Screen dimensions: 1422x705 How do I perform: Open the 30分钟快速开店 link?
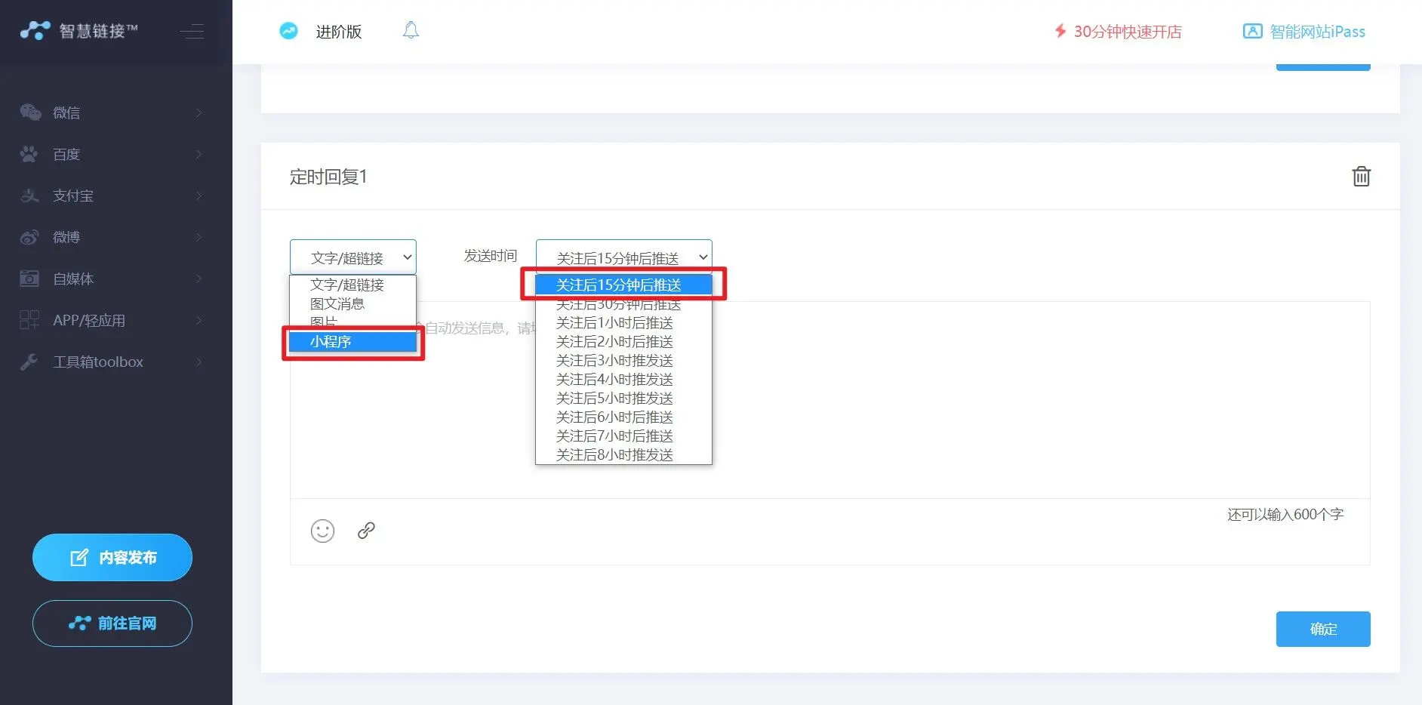click(1119, 32)
